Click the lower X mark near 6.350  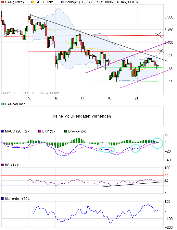click(x=161, y=51)
